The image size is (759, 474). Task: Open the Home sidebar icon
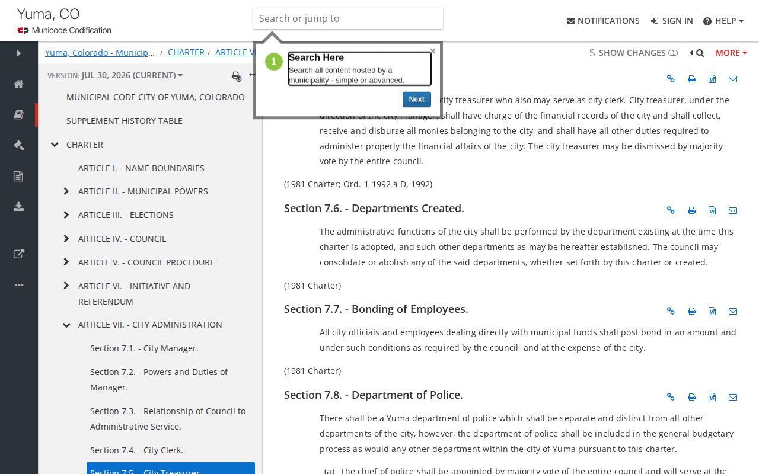[19, 84]
